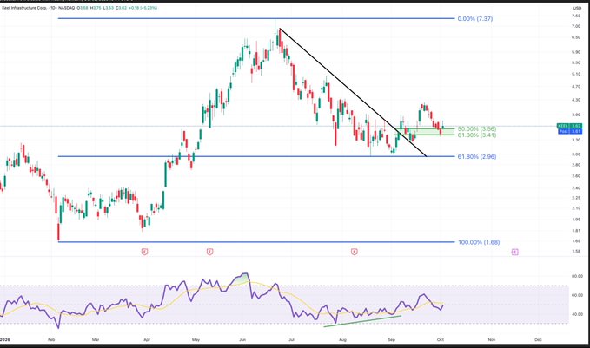Screen dimensions: 590x348
Task: Select the black descending trendline drawing
Action: 353,93
